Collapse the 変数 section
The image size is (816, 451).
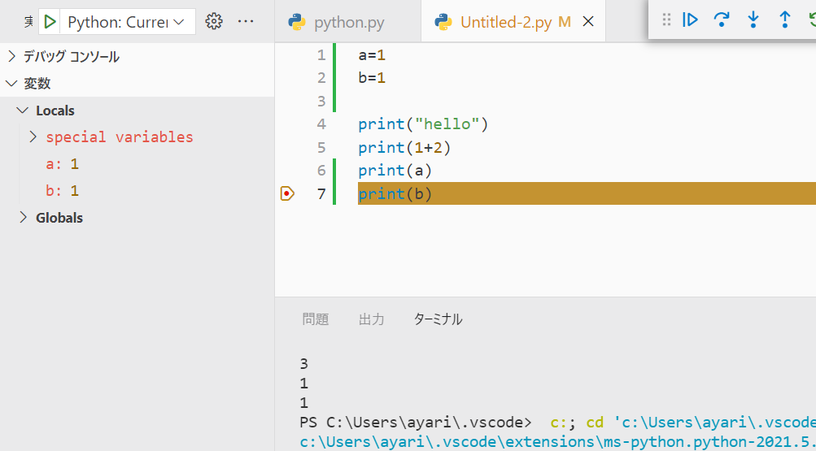coord(137,83)
